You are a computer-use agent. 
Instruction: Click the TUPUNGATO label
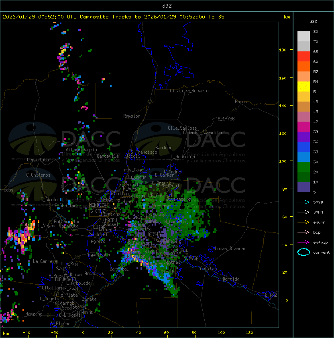pyautogui.click(x=65, y=279)
